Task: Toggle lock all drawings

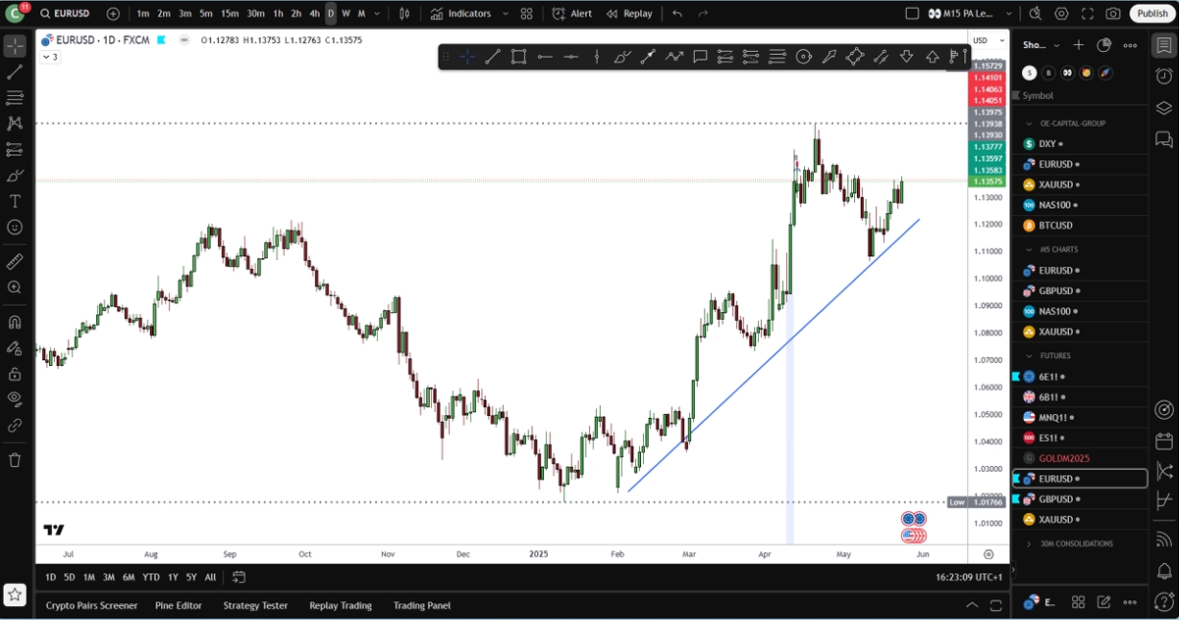Action: [x=15, y=374]
